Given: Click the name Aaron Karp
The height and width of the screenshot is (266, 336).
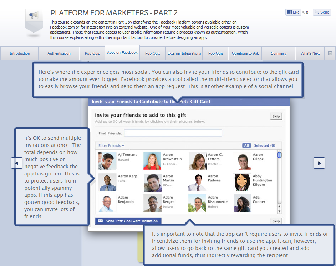Looking at the screenshot, I should point(127,176).
